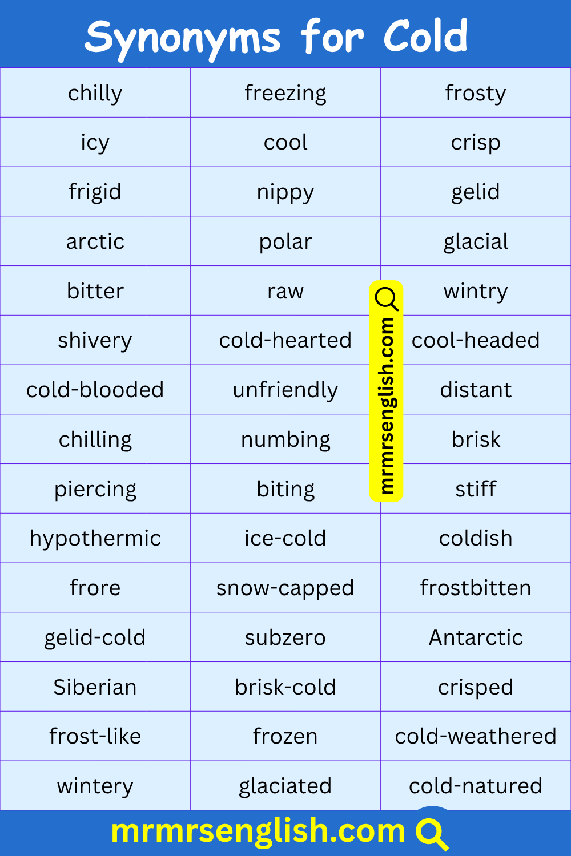The height and width of the screenshot is (856, 571).
Task: Select the 'wintery' cell in last row
Action: pyautogui.click(x=95, y=786)
